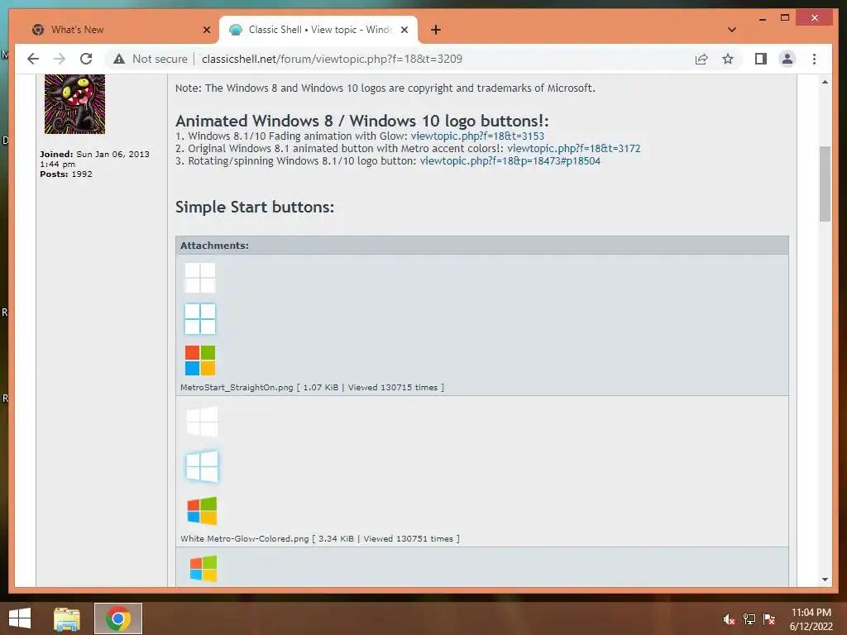Share this page using share icon
The width and height of the screenshot is (847, 635).
pyautogui.click(x=701, y=59)
